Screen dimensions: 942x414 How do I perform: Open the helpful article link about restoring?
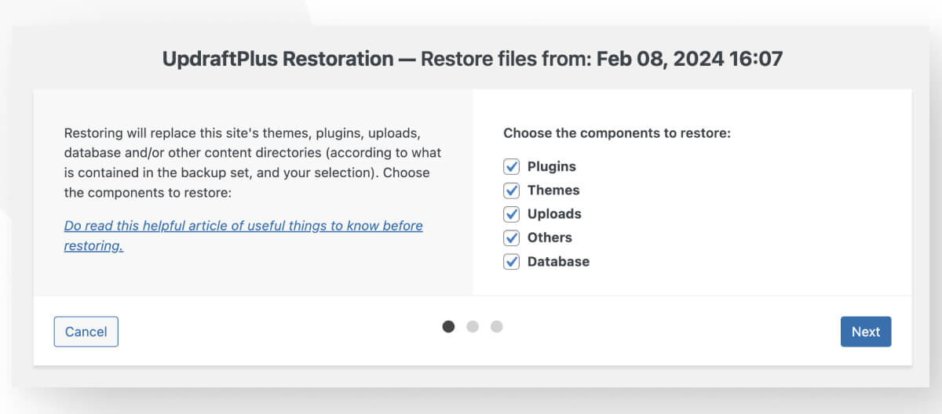pos(243,235)
